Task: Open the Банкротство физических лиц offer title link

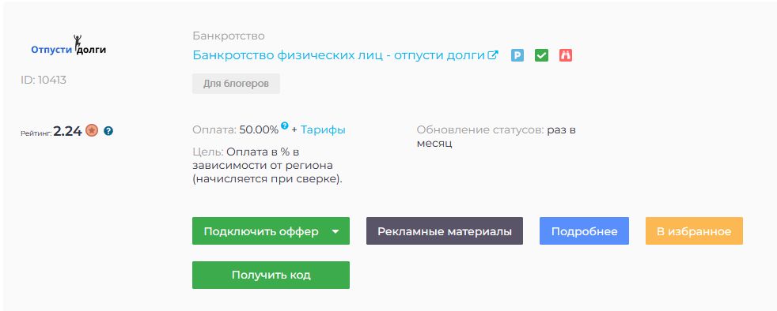Action: click(x=339, y=55)
